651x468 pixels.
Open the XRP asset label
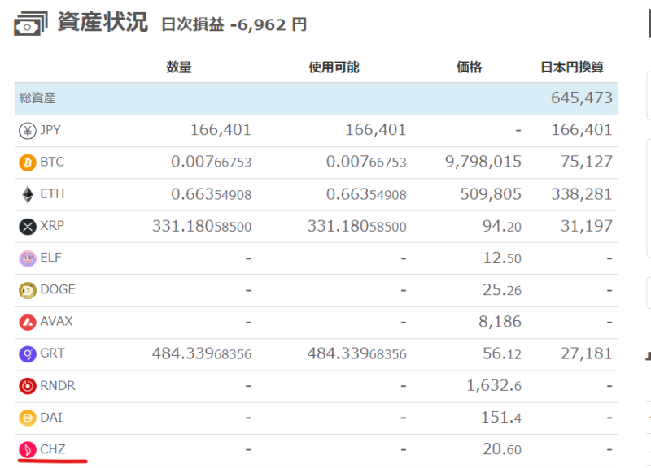click(x=52, y=226)
